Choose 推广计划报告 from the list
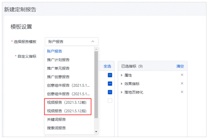Image resolution: width=209 pixels, height=139 pixels. pyautogui.click(x=58, y=60)
